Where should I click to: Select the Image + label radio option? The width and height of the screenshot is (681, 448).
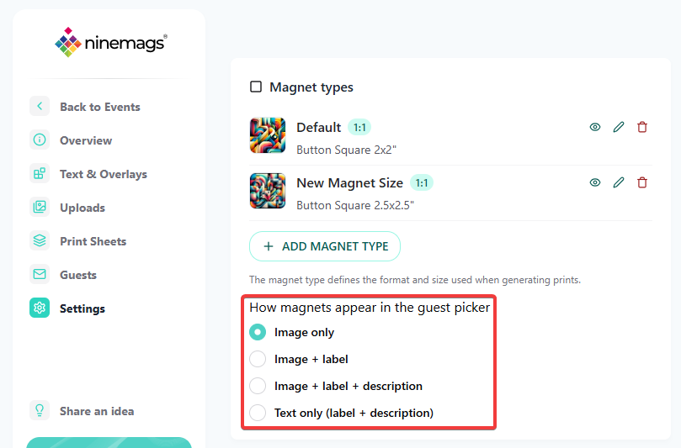tap(258, 359)
